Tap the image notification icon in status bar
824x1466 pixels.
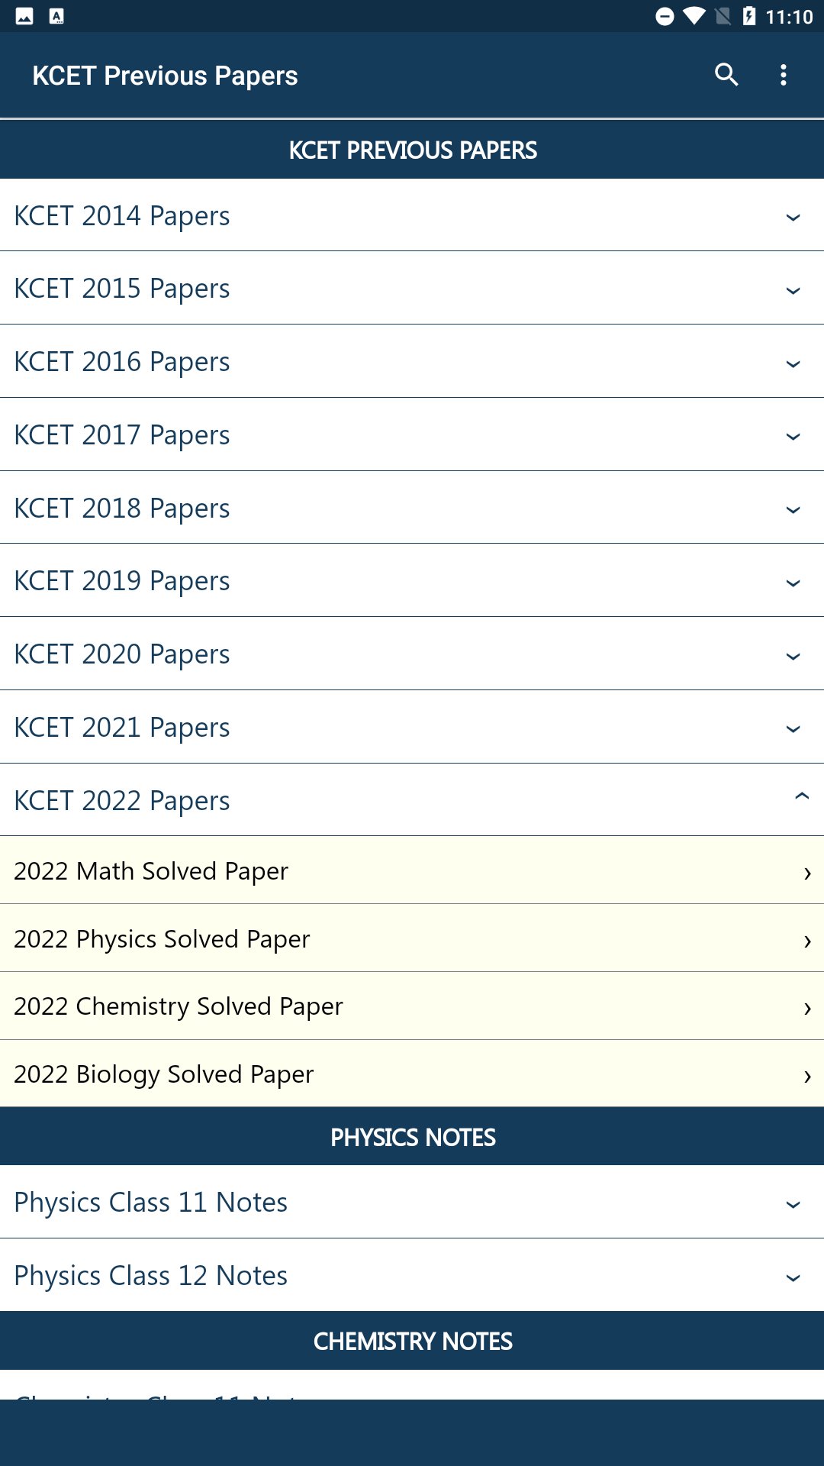tap(24, 16)
